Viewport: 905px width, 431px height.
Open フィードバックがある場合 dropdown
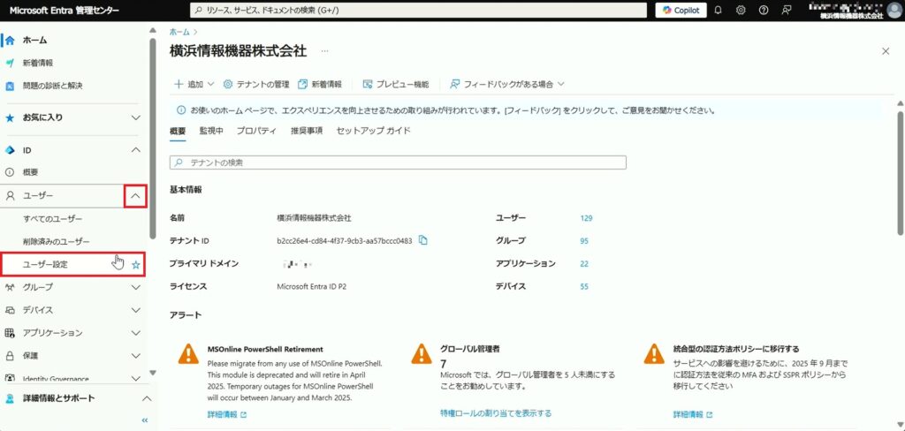pyautogui.click(x=506, y=84)
